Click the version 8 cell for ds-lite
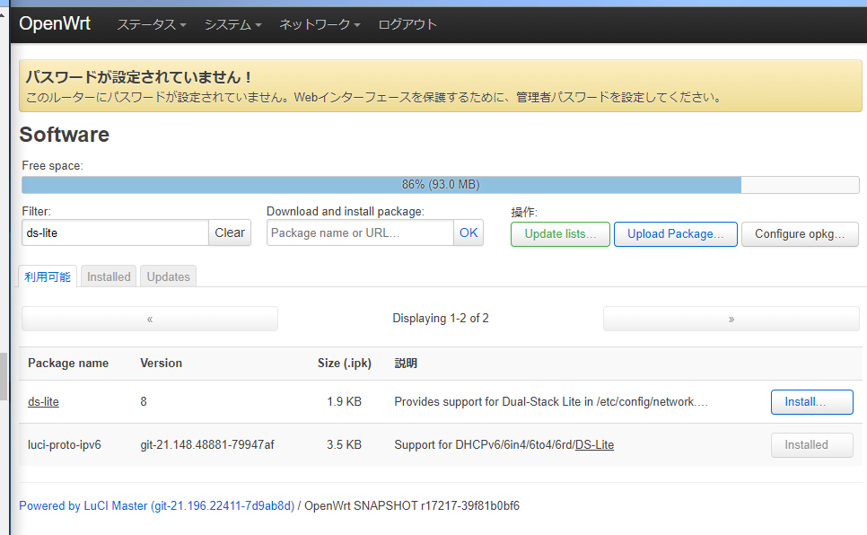Image resolution: width=867 pixels, height=535 pixels. (144, 401)
